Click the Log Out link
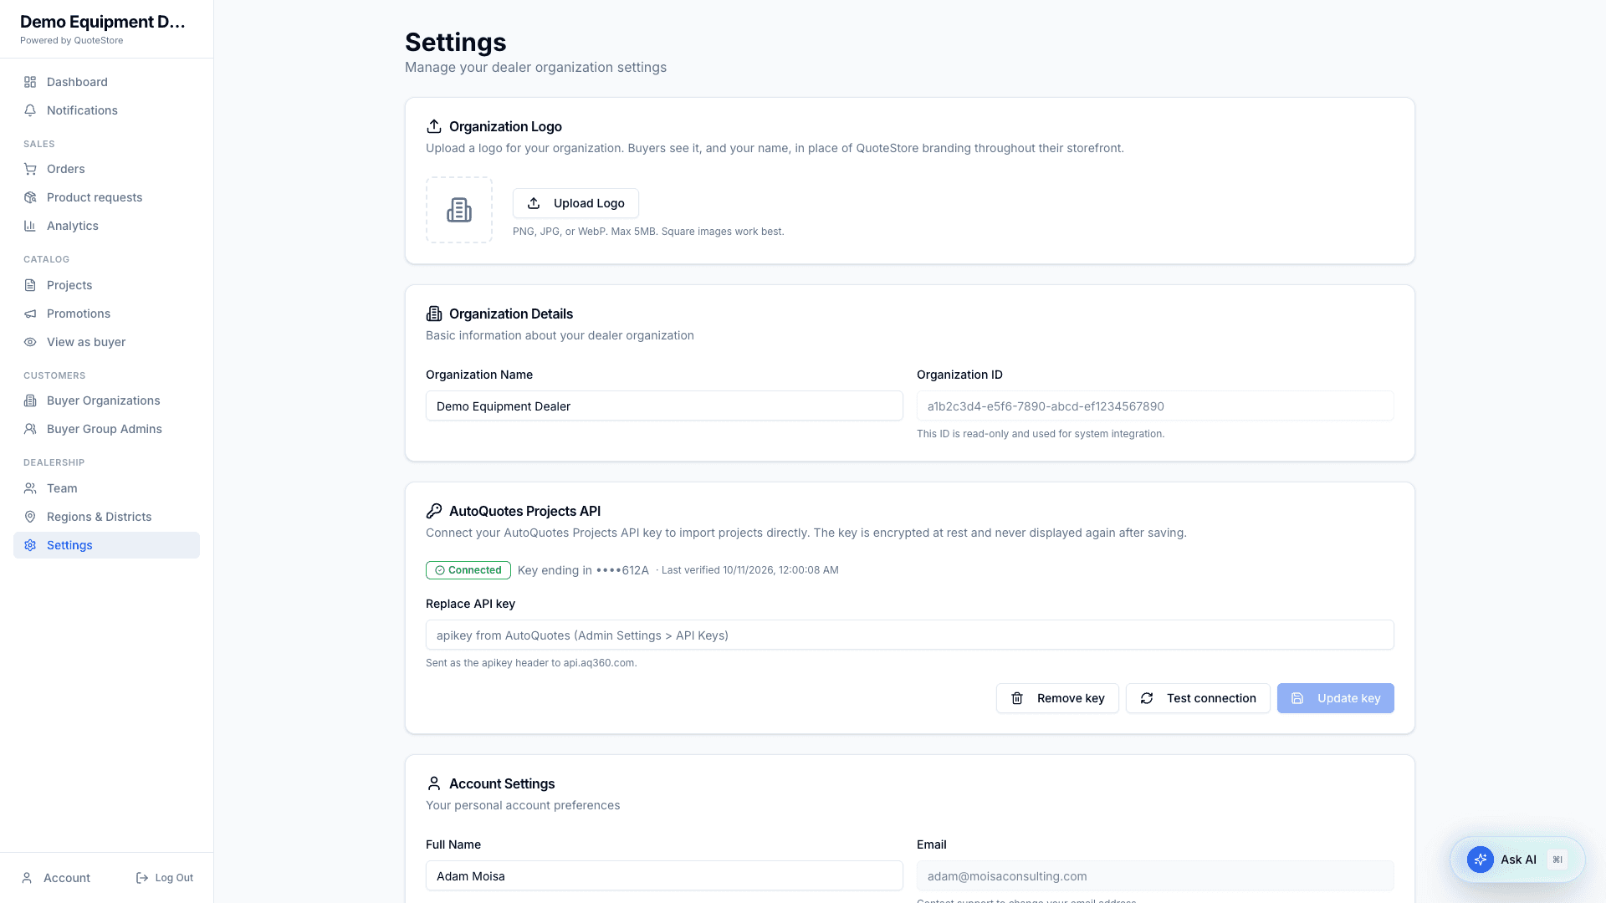The width and height of the screenshot is (1606, 903). tap(165, 878)
